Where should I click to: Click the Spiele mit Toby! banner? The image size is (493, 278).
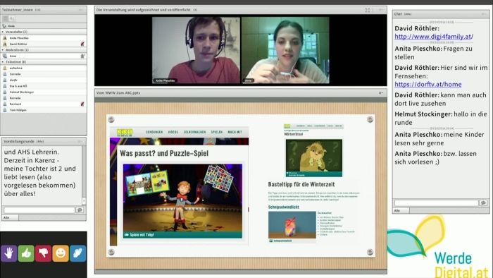point(182,235)
